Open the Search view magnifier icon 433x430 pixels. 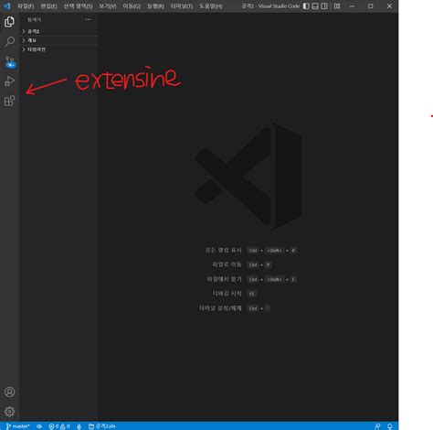click(x=10, y=41)
